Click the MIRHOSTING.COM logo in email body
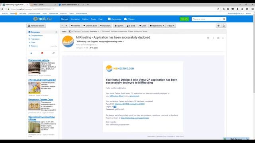Viewport: 255px width, 143px height. coord(120,68)
